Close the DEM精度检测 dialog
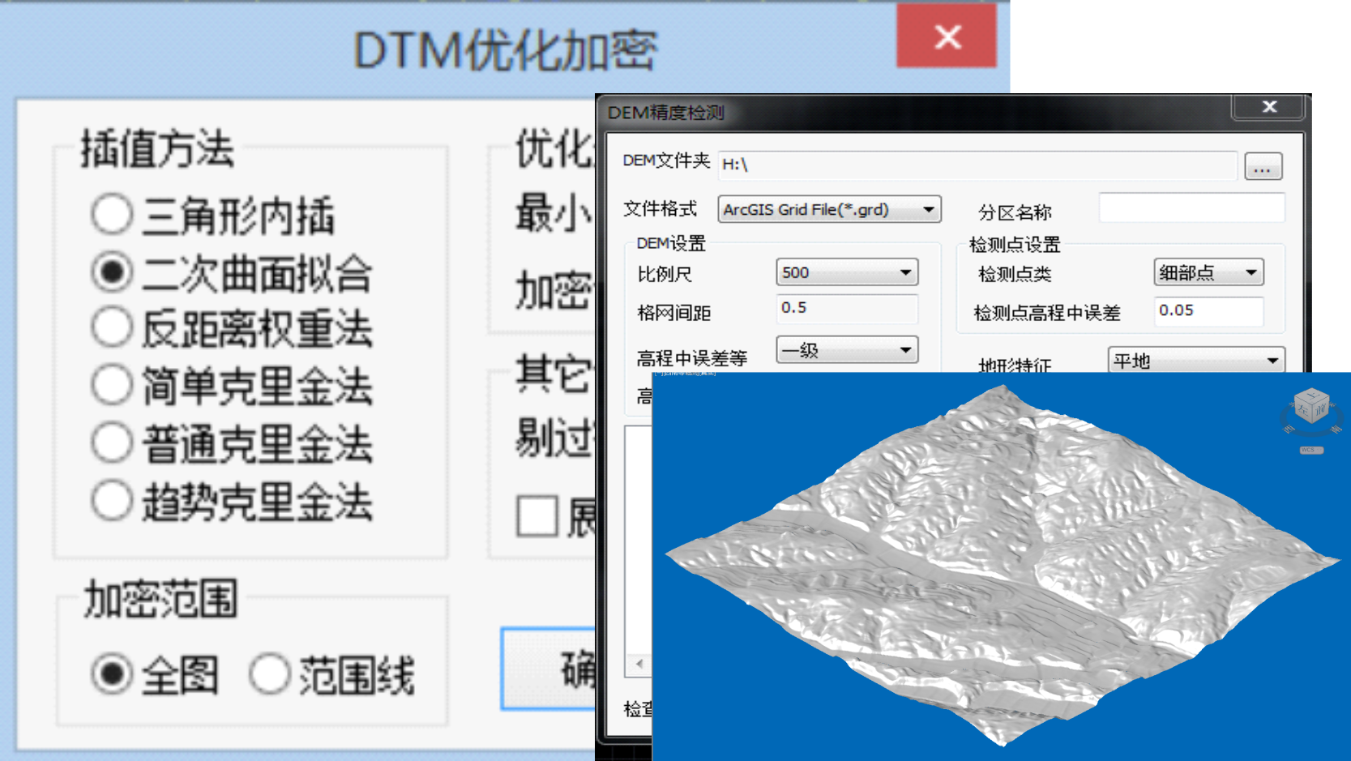 (x=1269, y=107)
